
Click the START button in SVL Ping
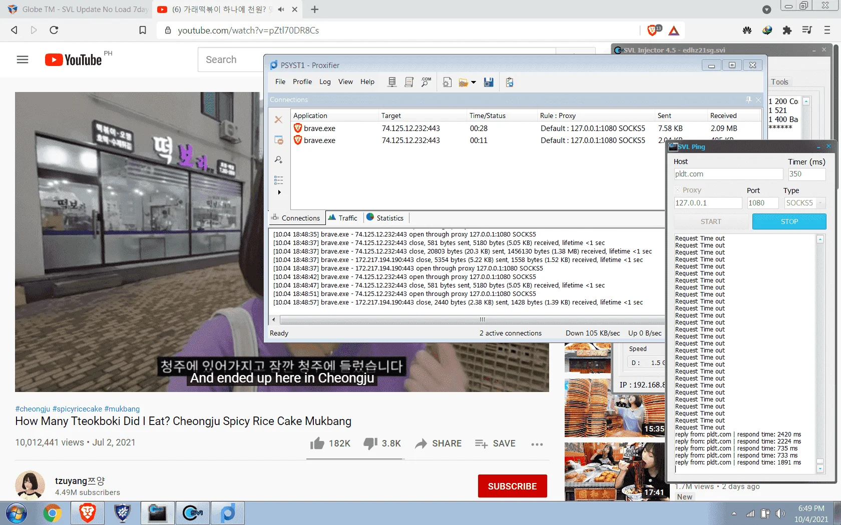[711, 221]
